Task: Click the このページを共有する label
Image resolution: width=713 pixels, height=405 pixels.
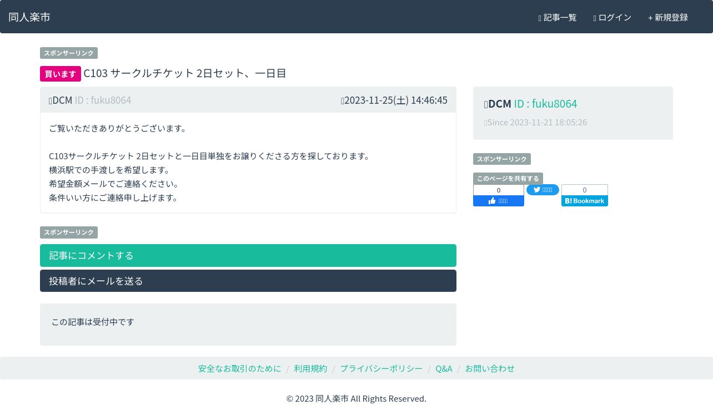Action: tap(508, 179)
